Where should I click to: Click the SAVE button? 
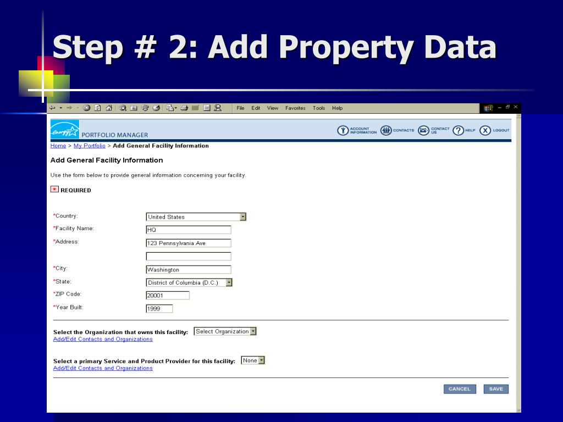496,389
